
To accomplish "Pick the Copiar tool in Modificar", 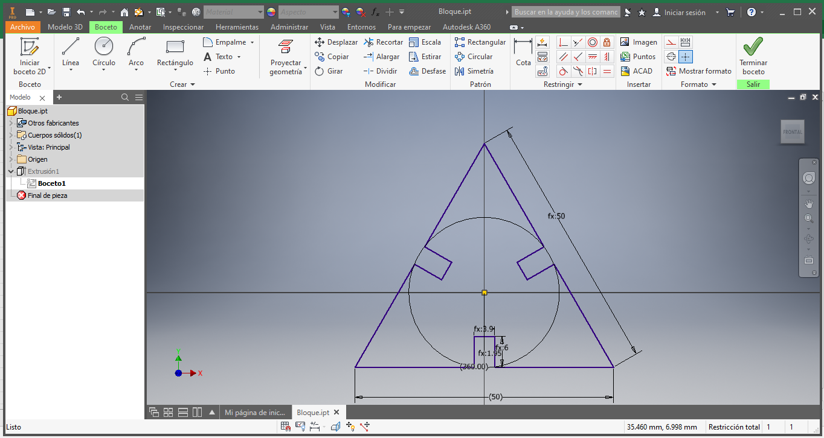I will click(332, 57).
